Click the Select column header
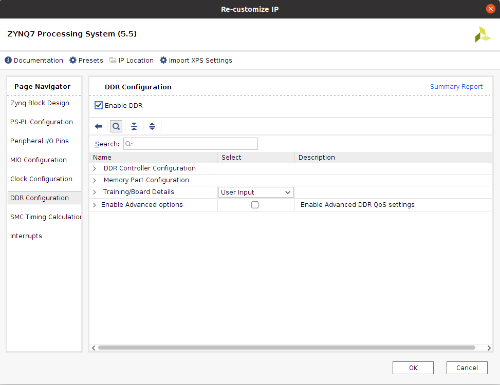The image size is (500, 385). [256, 157]
